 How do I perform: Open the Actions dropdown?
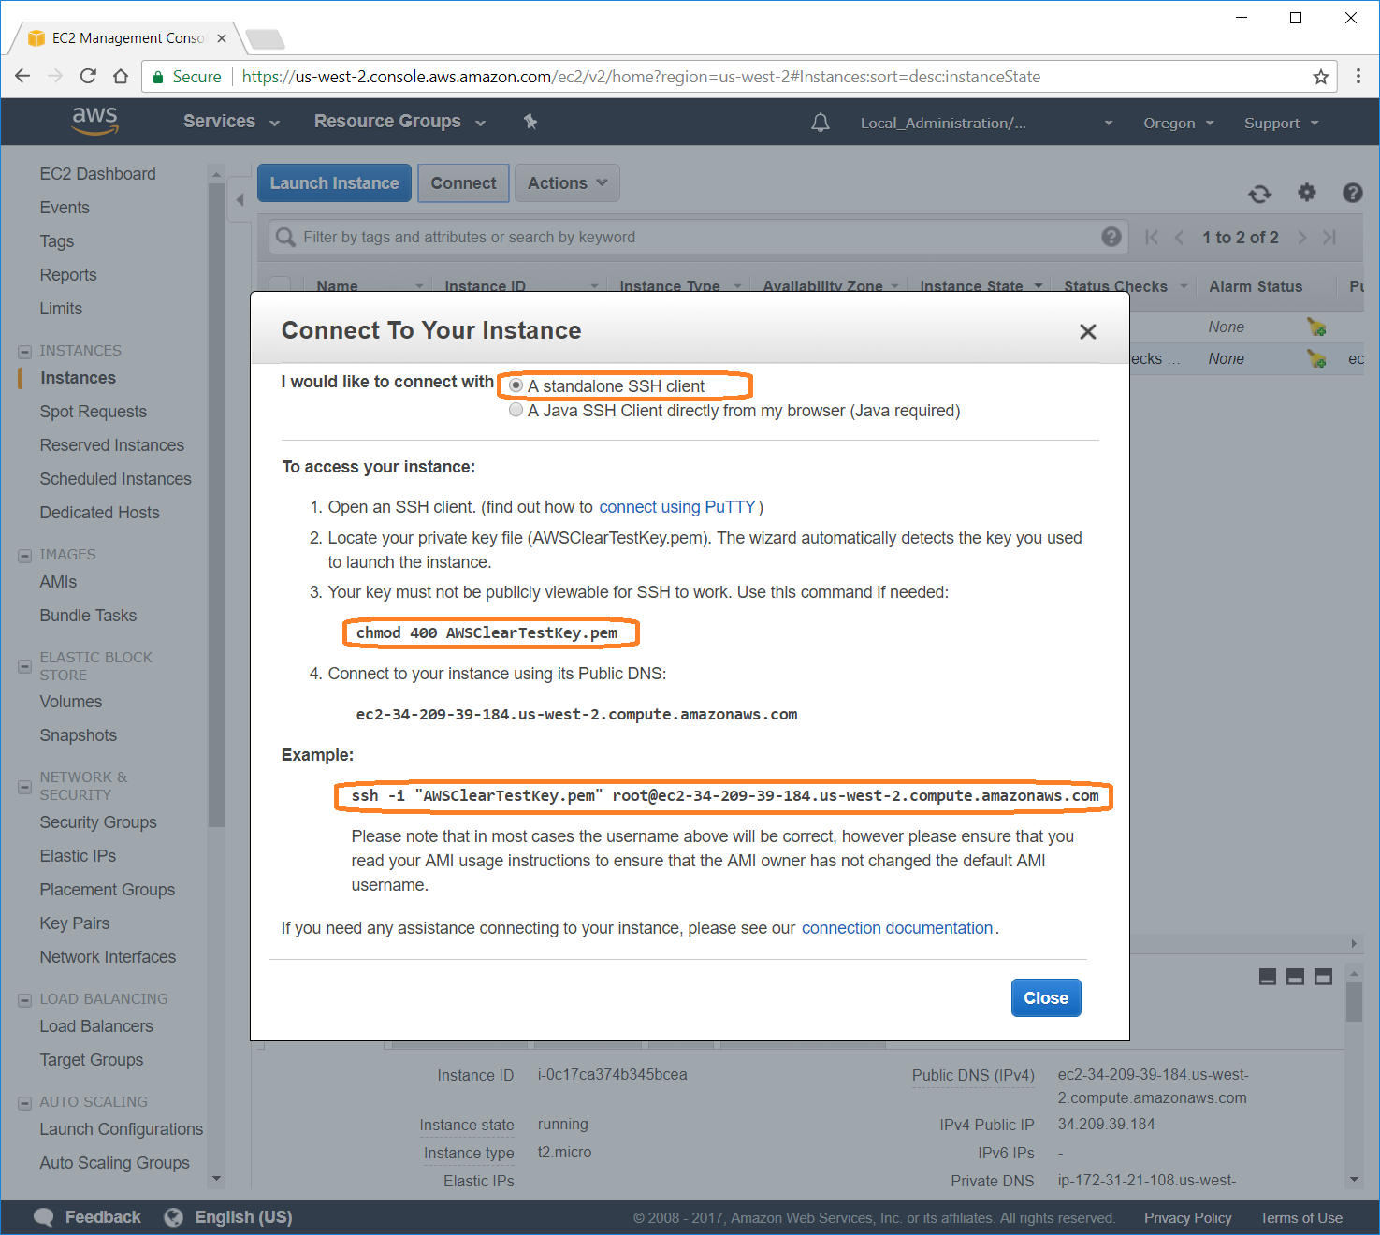(567, 183)
